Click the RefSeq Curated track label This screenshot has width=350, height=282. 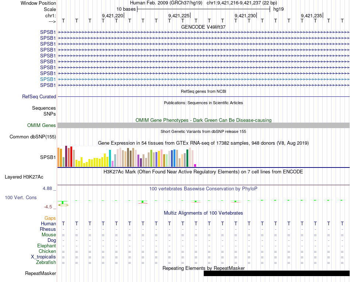pyautogui.click(x=39, y=96)
